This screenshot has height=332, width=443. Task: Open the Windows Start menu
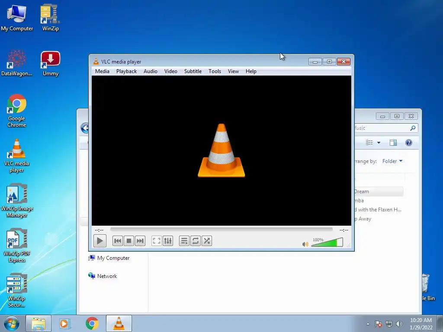12,323
